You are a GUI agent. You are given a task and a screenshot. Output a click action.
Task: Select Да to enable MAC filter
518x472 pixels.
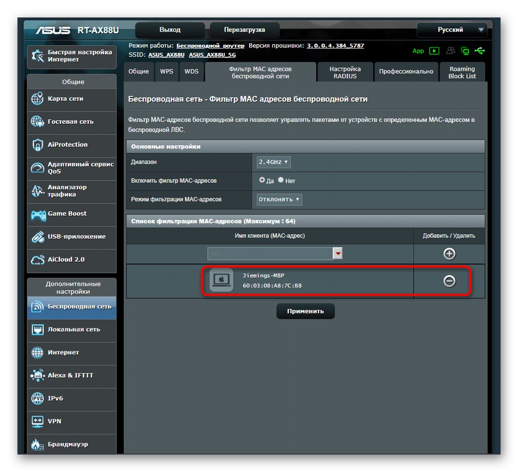pyautogui.click(x=262, y=180)
